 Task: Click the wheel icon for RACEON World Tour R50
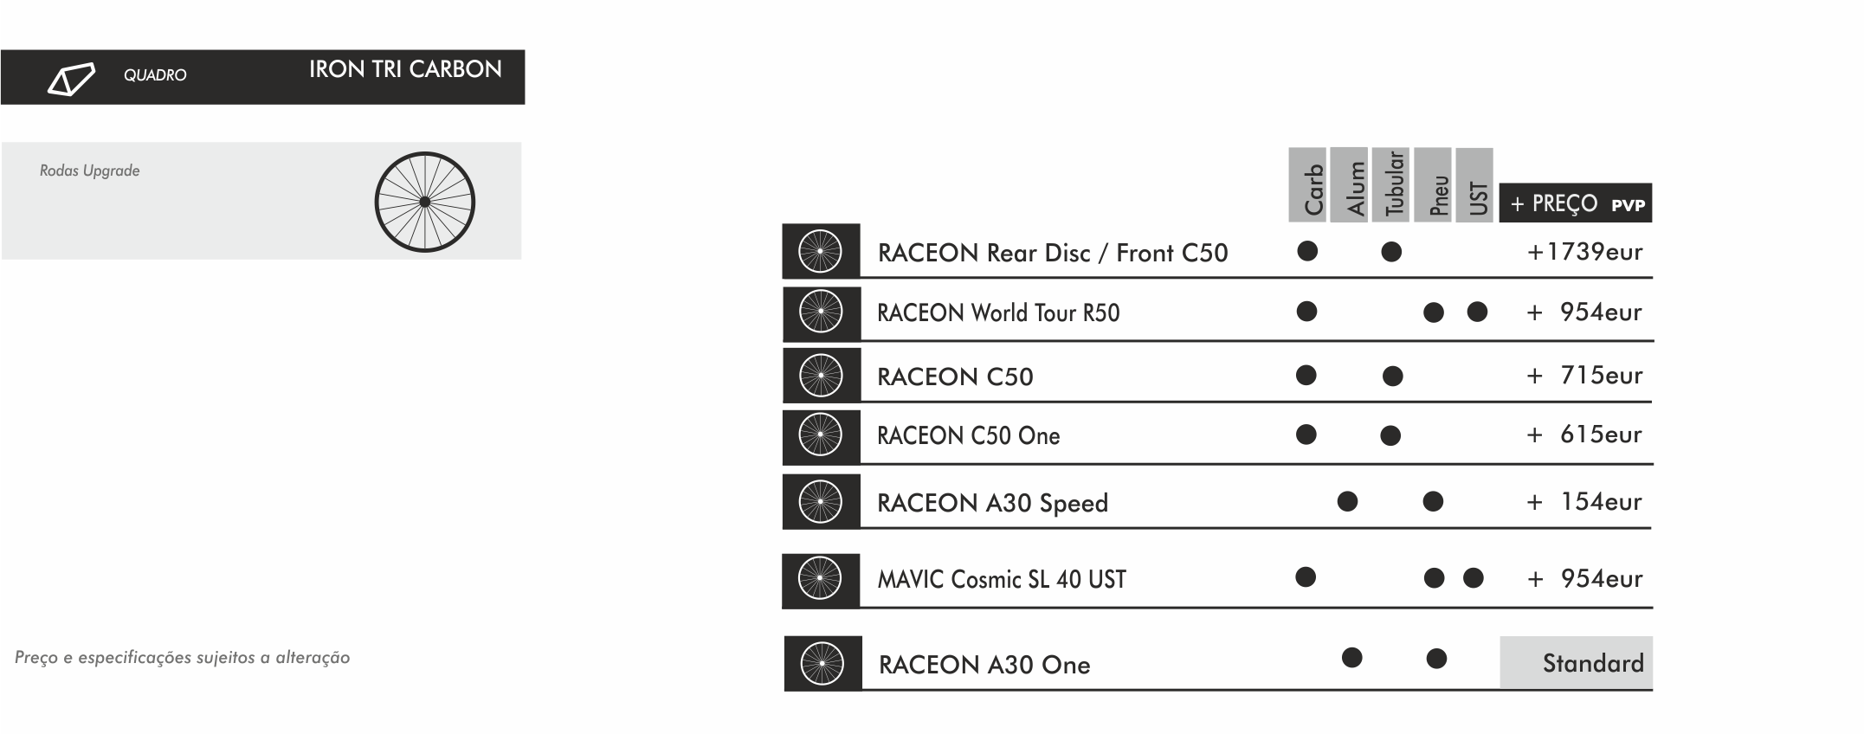pyautogui.click(x=820, y=312)
